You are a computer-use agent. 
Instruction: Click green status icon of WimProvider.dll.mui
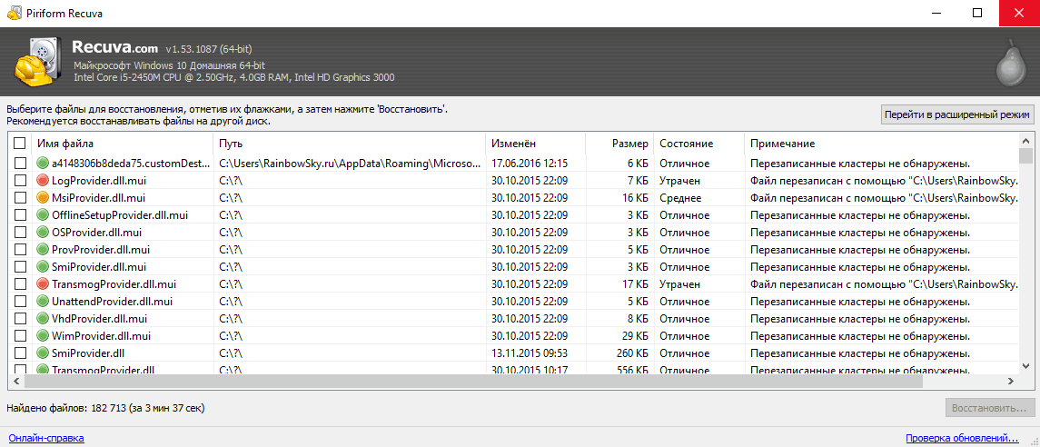tap(43, 336)
